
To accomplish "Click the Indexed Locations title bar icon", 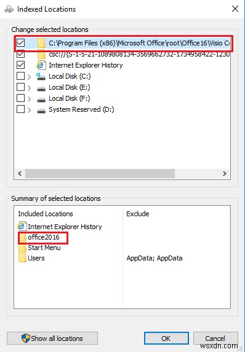I will [x=9, y=9].
